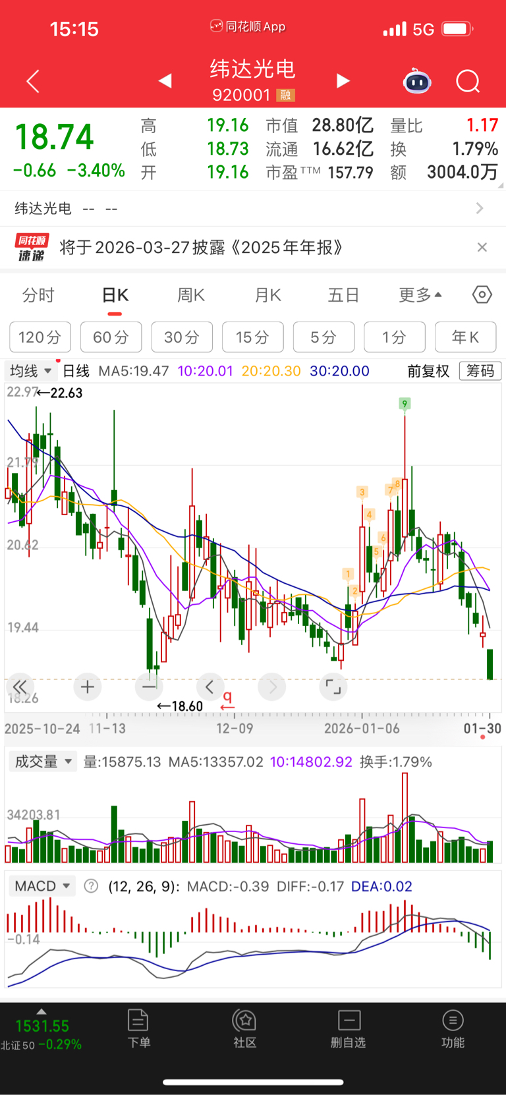Open 同花顺速递 news logo

tap(31, 248)
